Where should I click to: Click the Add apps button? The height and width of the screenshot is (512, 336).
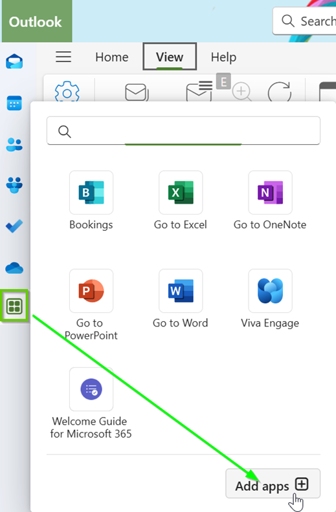(x=273, y=484)
